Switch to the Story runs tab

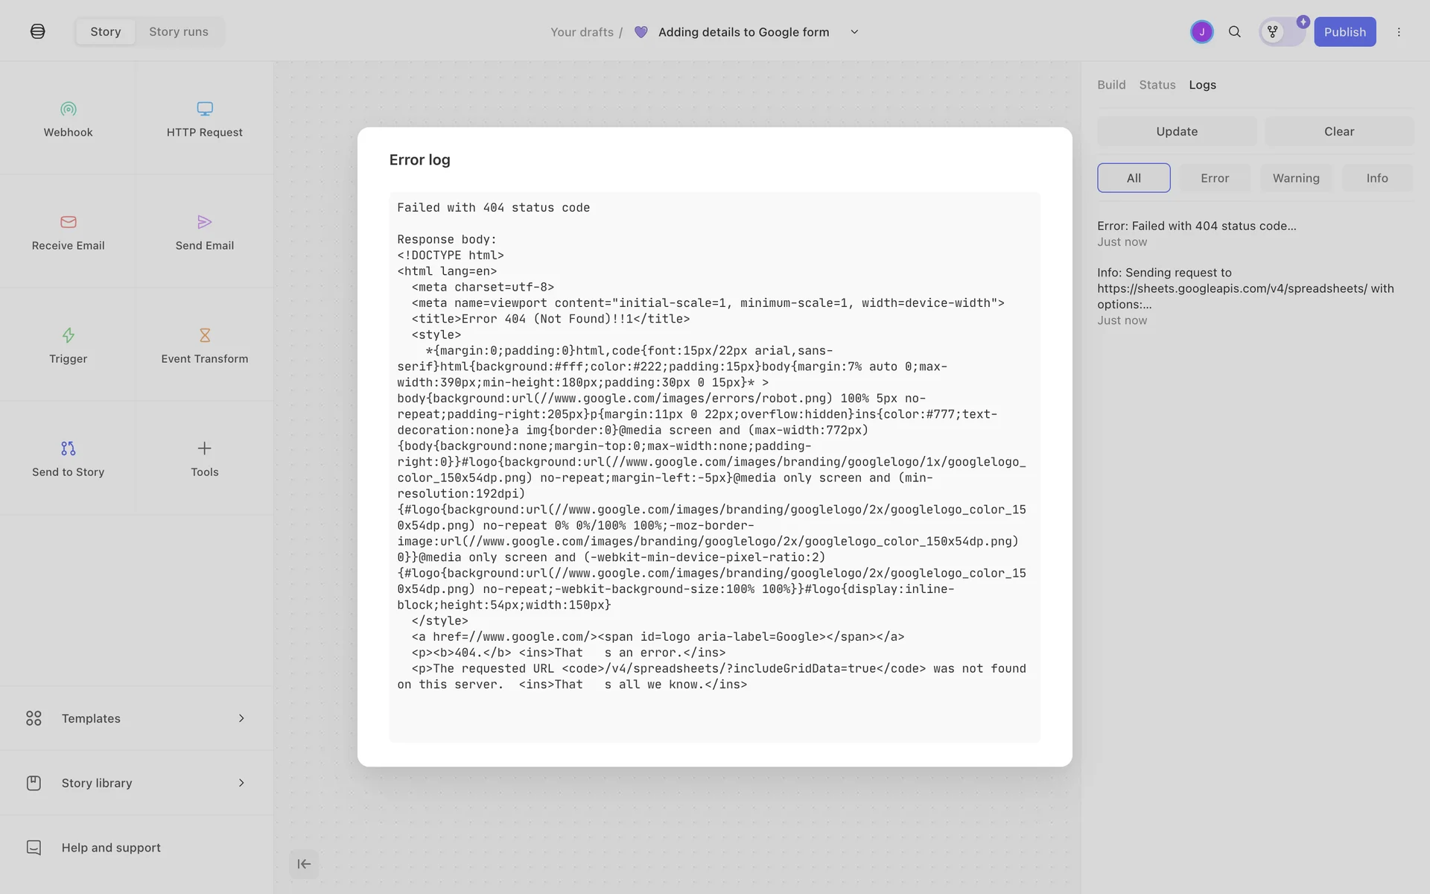click(178, 32)
